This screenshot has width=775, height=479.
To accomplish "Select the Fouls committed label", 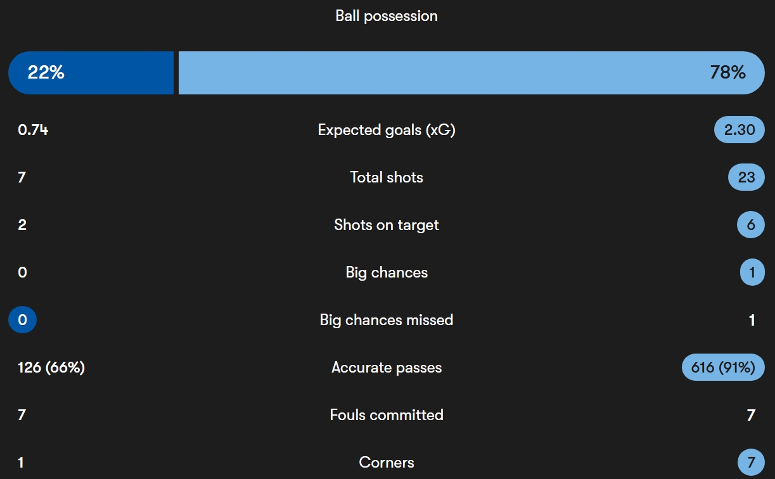I will 387,415.
